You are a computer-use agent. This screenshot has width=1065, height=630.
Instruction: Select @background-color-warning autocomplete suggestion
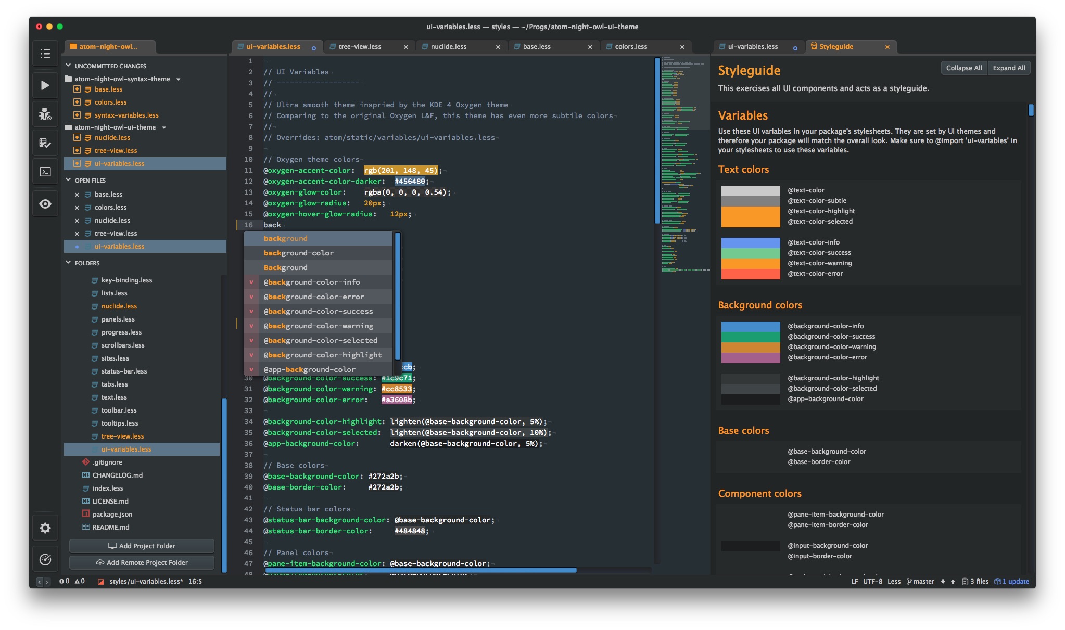(x=318, y=326)
